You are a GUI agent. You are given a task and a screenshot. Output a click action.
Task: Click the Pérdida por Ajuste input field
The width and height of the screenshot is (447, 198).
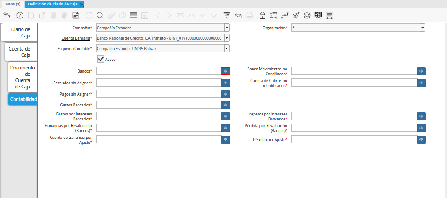pyautogui.click(x=354, y=140)
